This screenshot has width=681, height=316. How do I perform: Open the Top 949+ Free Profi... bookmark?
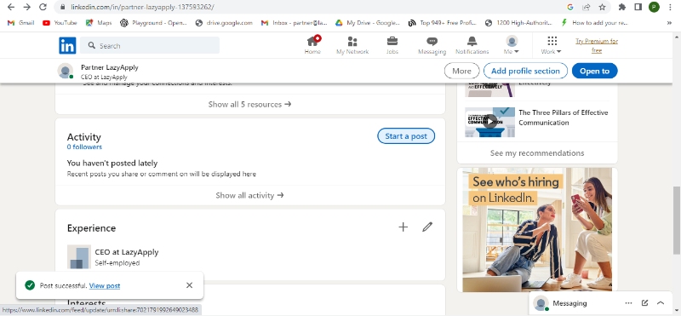(x=443, y=23)
